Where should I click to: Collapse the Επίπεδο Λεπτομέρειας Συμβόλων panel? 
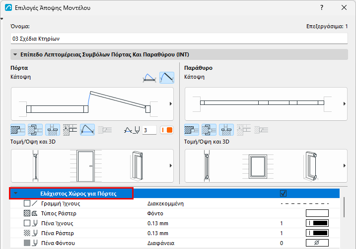pyautogui.click(x=15, y=54)
